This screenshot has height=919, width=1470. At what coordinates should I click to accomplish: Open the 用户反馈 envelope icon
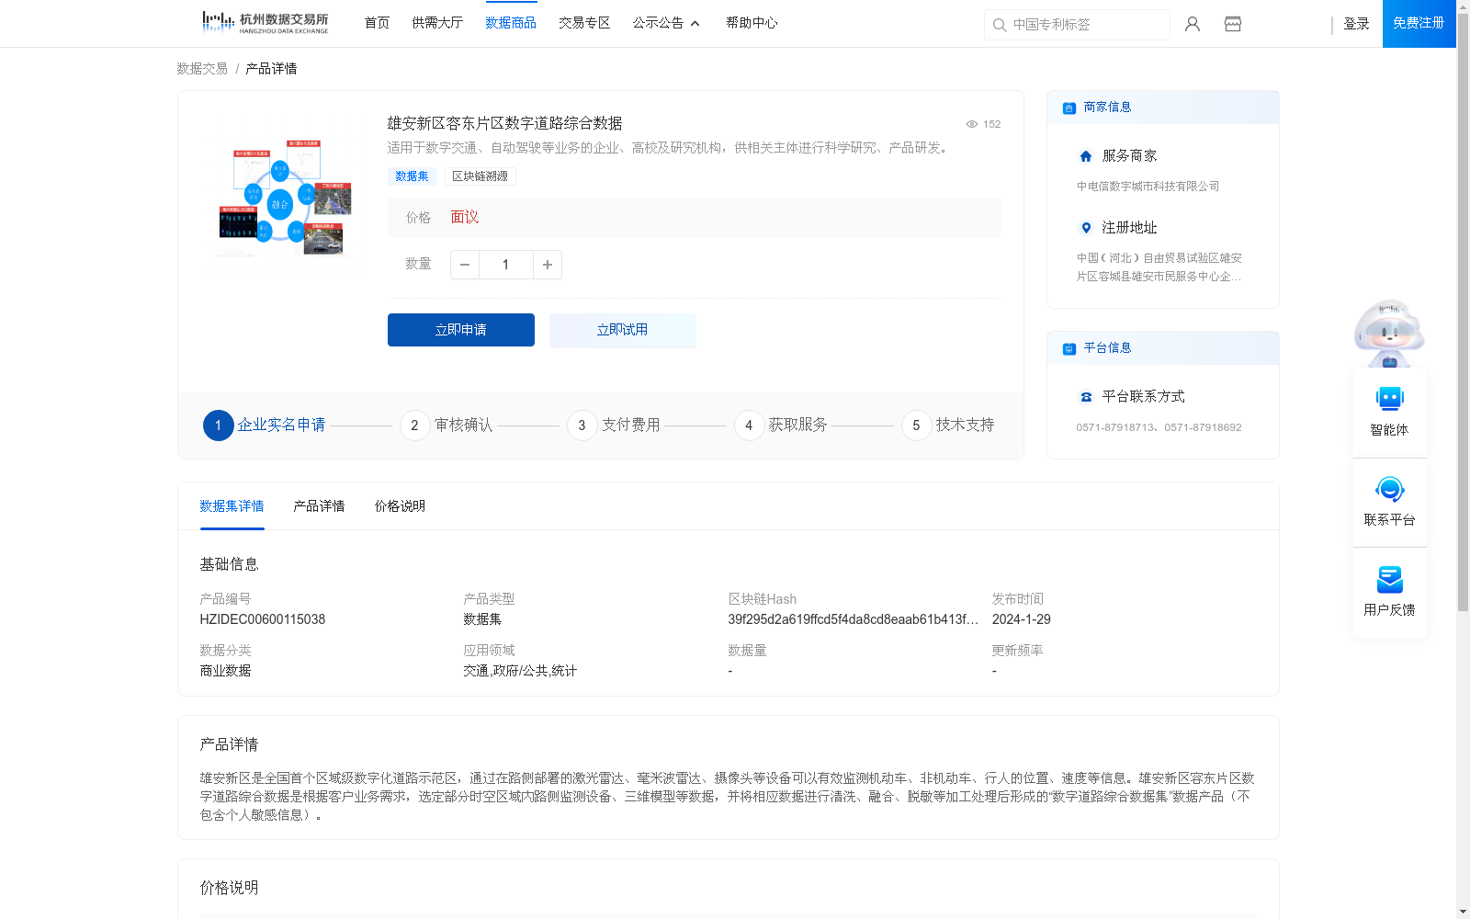(x=1389, y=579)
